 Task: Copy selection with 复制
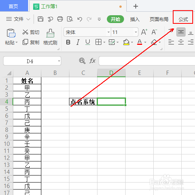click(31, 42)
